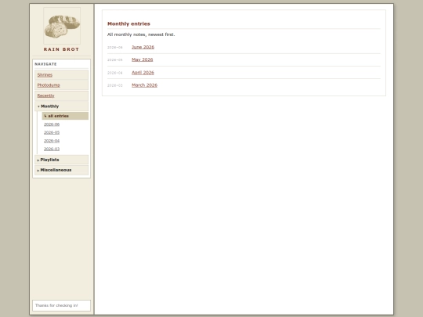Open the Shrines page
Image resolution: width=423 pixels, height=317 pixels.
point(62,75)
